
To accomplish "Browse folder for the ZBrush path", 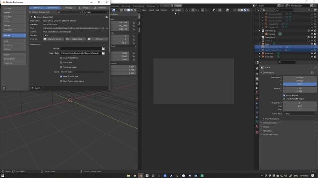I will click(x=103, y=49).
